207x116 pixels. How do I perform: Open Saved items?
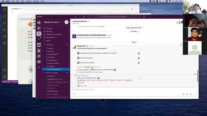[50, 37]
